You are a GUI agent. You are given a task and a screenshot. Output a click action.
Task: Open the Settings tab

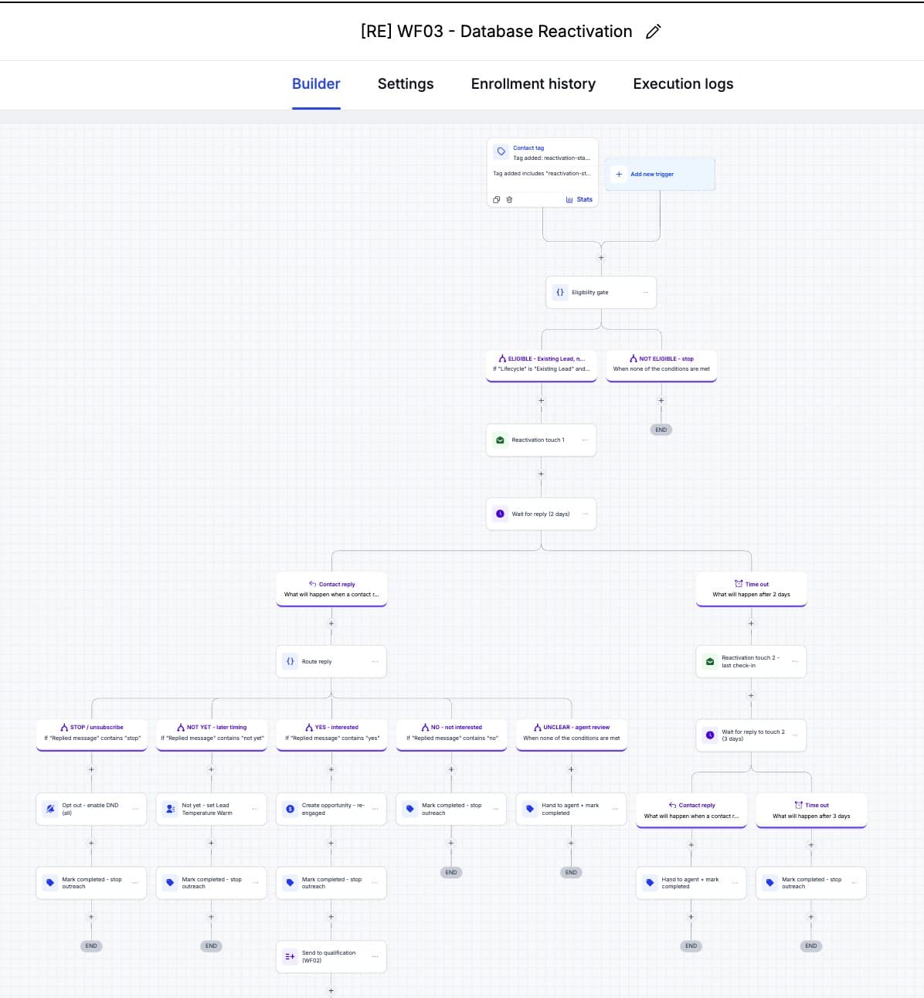tap(406, 83)
